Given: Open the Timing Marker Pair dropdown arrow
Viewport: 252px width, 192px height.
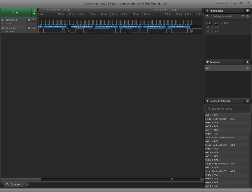Looking at the screenshot, I should pyautogui.click(x=243, y=16).
